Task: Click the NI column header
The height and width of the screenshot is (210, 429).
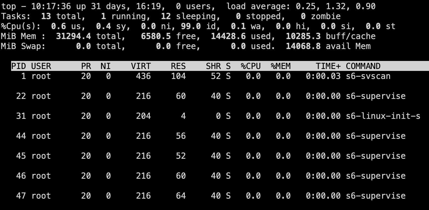Action: click(106, 66)
